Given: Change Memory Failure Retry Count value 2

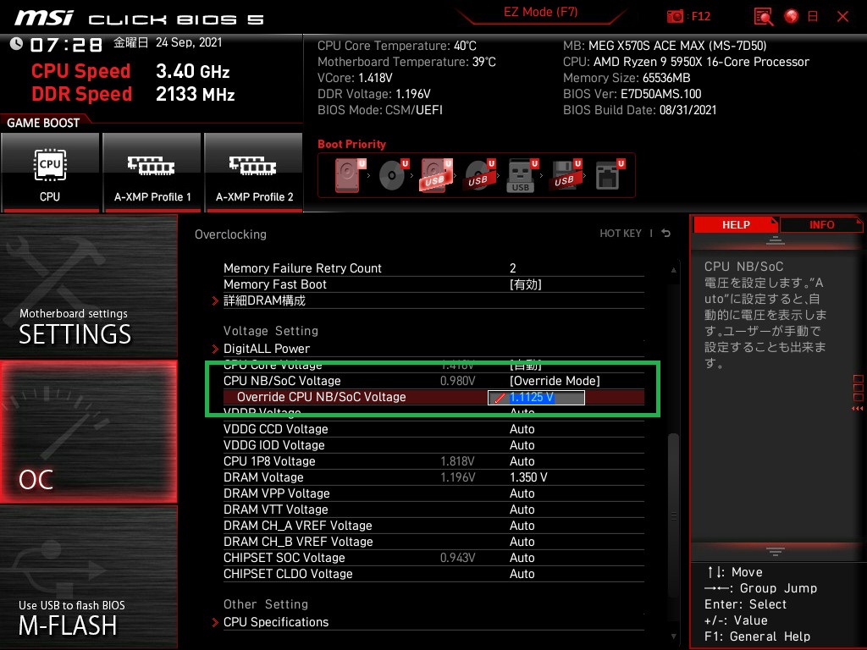Looking at the screenshot, I should 512,268.
